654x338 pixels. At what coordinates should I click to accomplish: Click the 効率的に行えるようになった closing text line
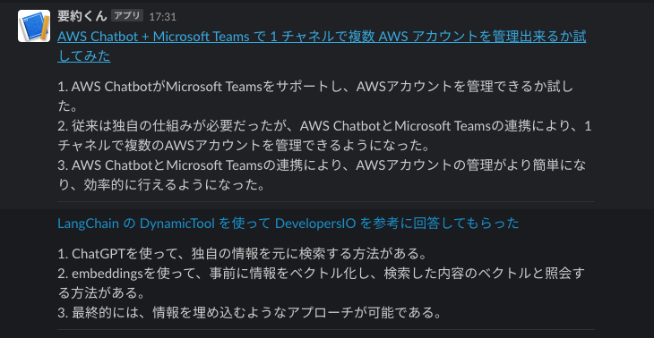[161, 184]
